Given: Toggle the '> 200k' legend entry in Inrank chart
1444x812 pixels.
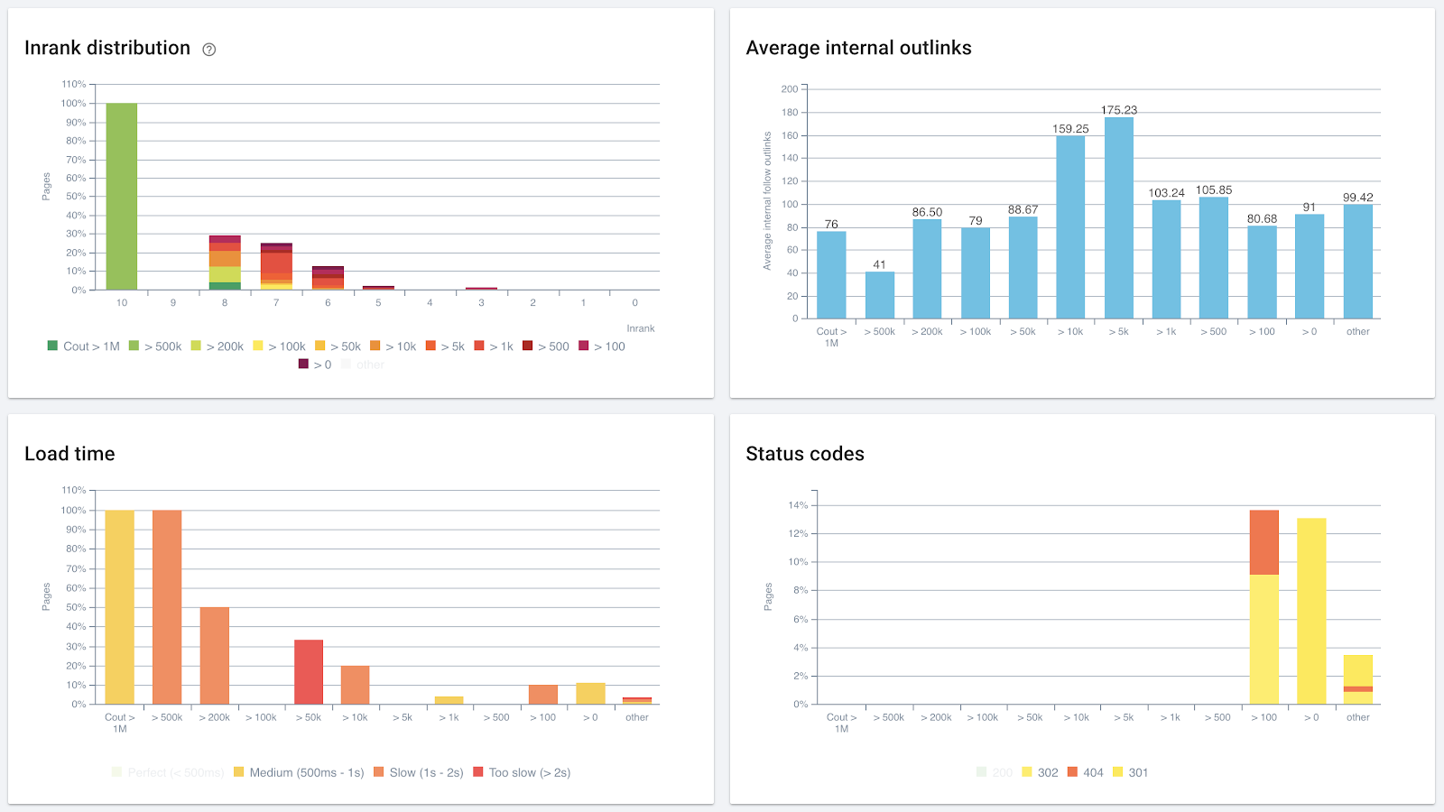Looking at the screenshot, I should click(218, 346).
